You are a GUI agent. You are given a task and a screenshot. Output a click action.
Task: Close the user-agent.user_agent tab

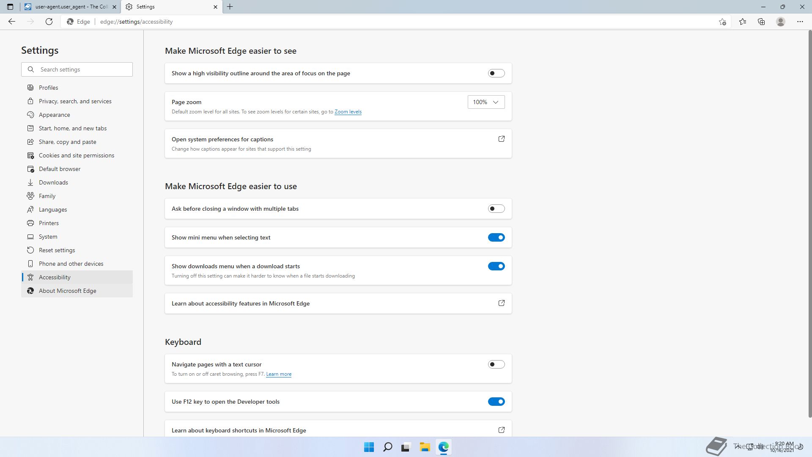pos(114,7)
